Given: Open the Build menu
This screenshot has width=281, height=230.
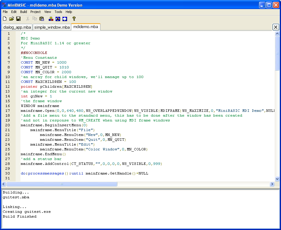Looking at the screenshot, I should 23,12.
